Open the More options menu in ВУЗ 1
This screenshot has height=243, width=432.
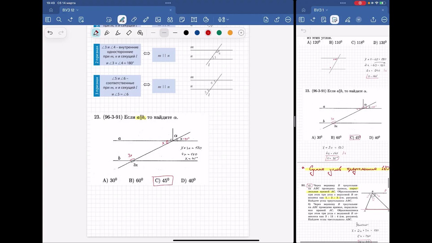tap(384, 20)
